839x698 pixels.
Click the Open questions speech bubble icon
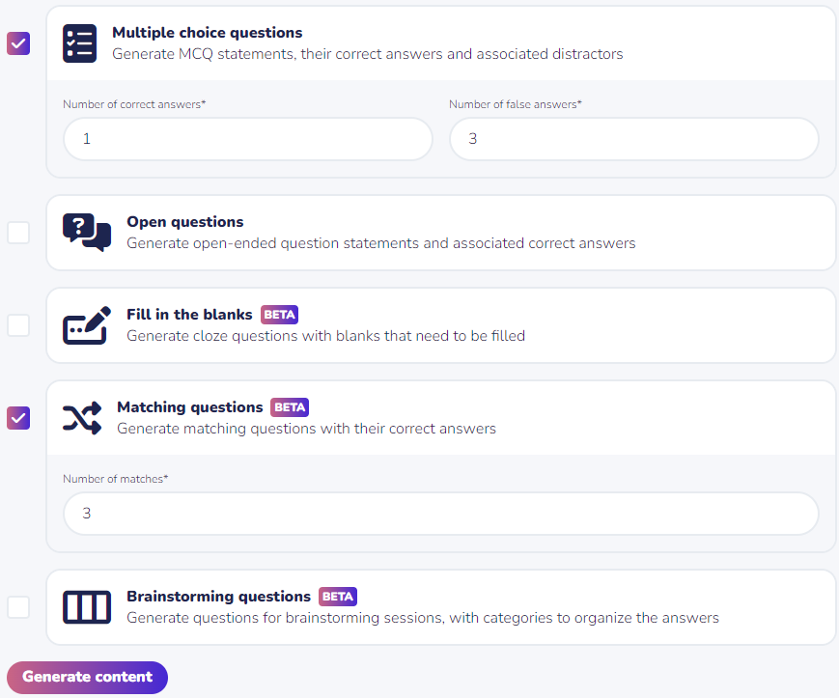point(87,233)
